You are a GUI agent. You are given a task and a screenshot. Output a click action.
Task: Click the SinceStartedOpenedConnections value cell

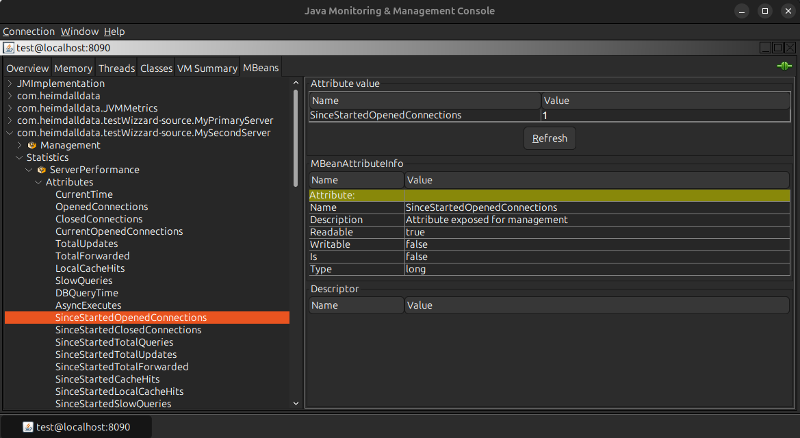click(664, 115)
